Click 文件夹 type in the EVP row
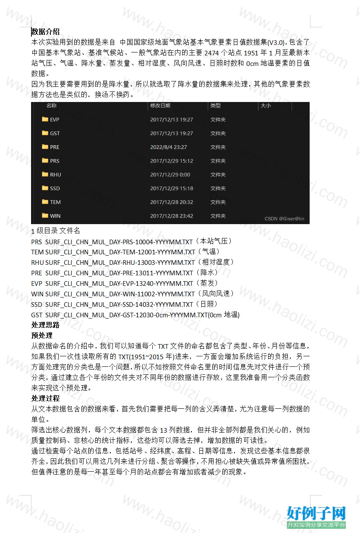 click(218, 120)
